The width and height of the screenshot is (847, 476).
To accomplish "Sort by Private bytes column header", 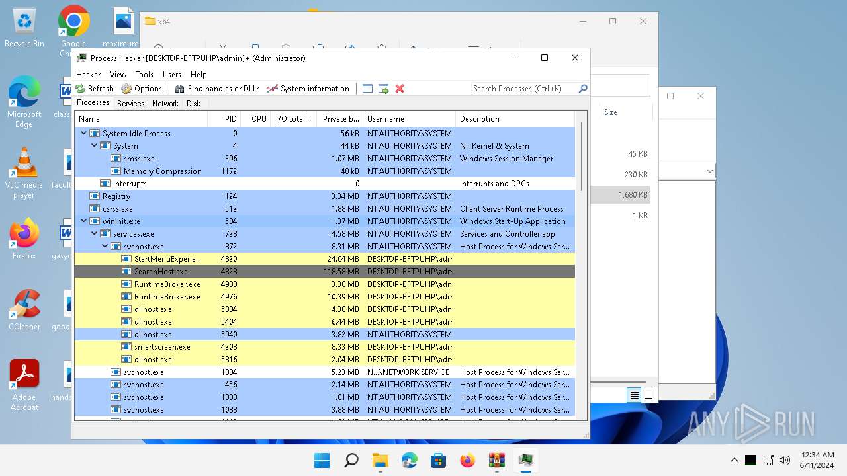I will tap(340, 119).
